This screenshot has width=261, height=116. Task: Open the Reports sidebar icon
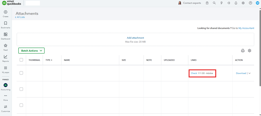click(5, 57)
